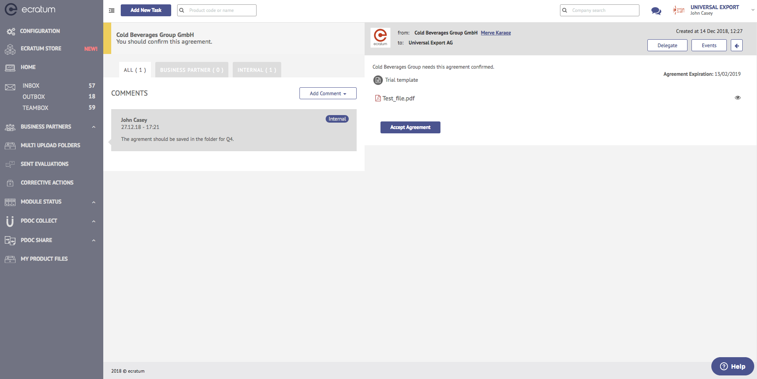Open the Ecratum Store menu label
Image resolution: width=757 pixels, height=379 pixels.
pyautogui.click(x=41, y=48)
